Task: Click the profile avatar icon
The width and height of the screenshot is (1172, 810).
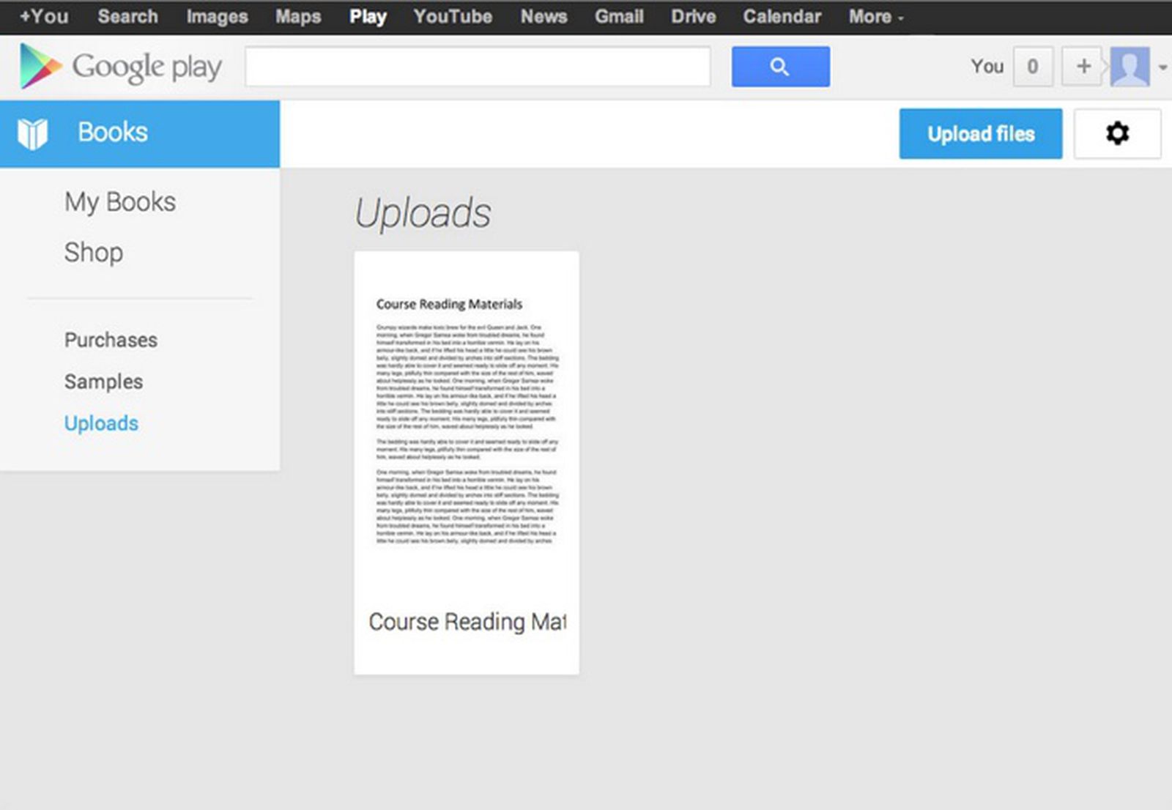Action: pyautogui.click(x=1130, y=66)
